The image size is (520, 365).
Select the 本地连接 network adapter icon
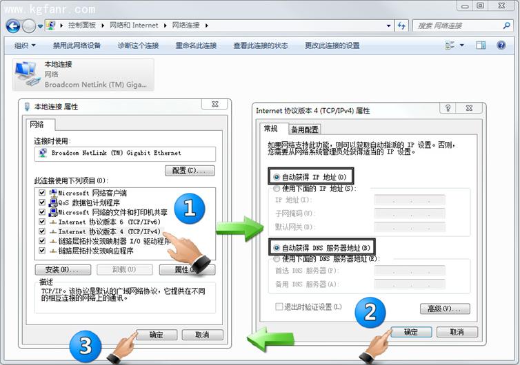[x=26, y=74]
